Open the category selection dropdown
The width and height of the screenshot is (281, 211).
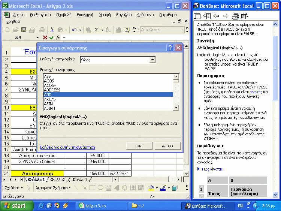pos(152,60)
